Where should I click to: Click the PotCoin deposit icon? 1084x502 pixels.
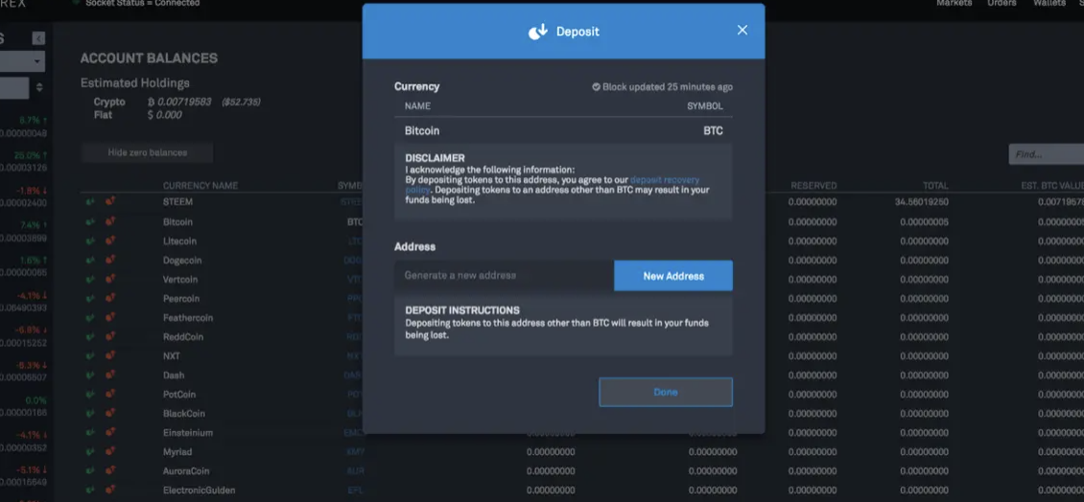(90, 395)
